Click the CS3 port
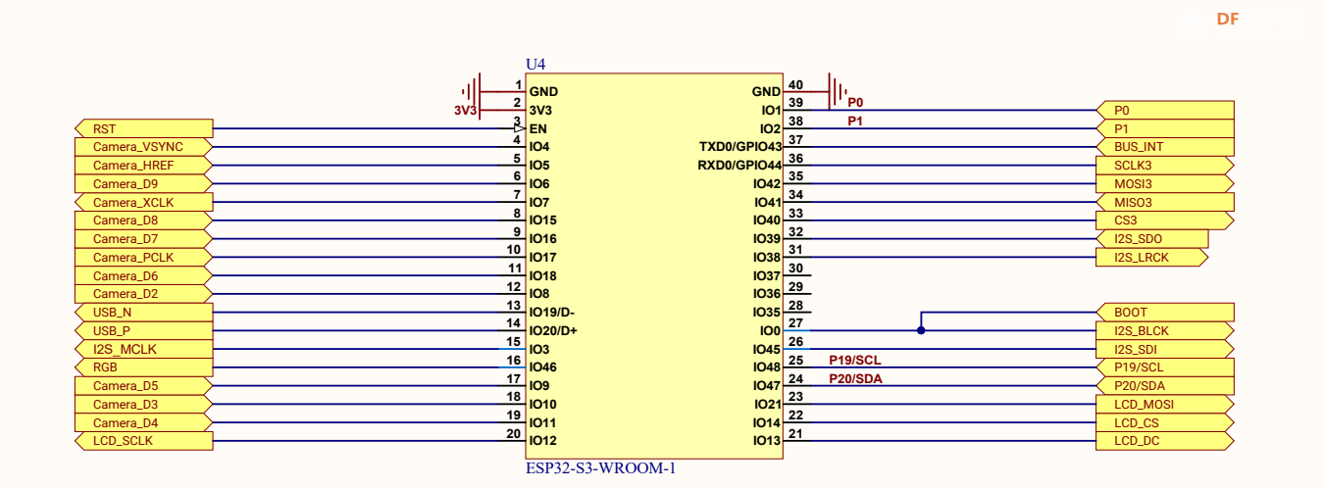Image resolution: width=1323 pixels, height=489 pixels. 1165,220
